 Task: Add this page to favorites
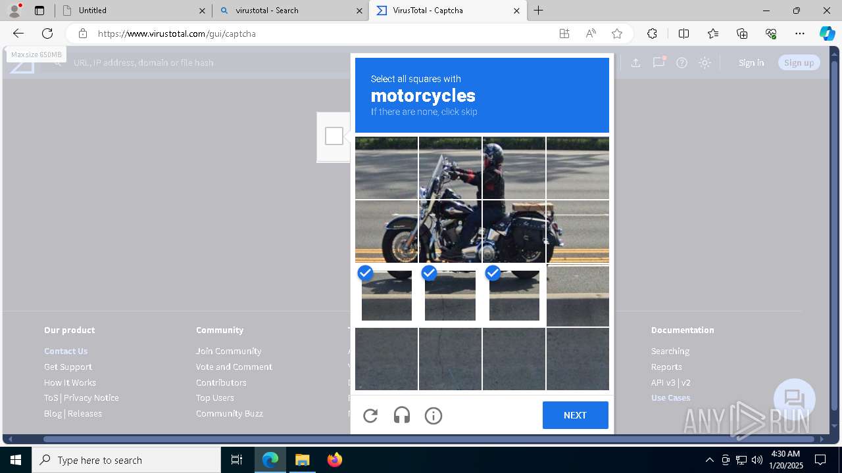pos(617,34)
